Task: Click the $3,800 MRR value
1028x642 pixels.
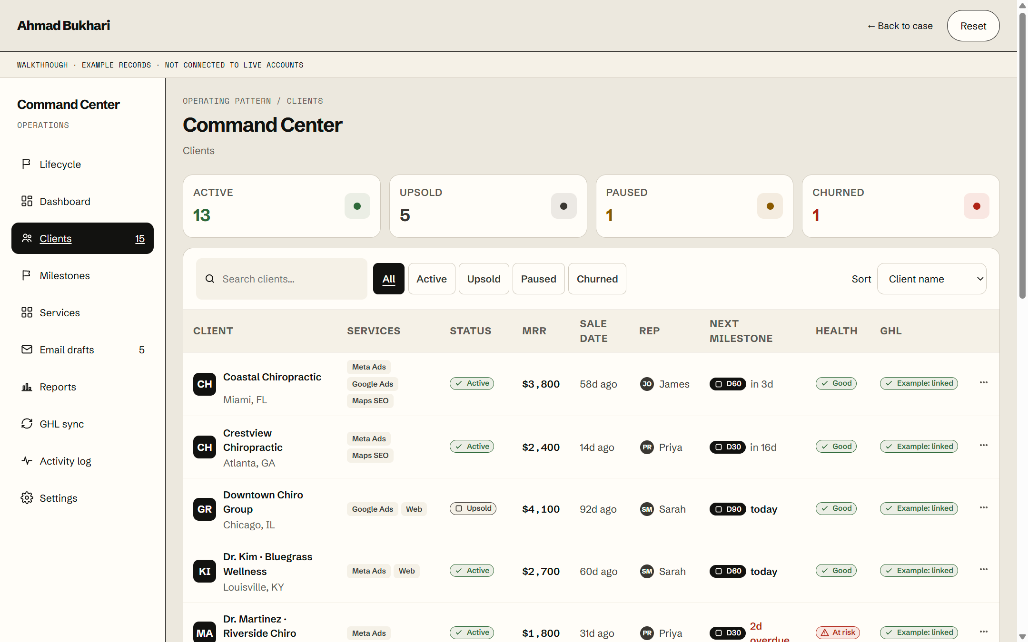Action: point(541,384)
